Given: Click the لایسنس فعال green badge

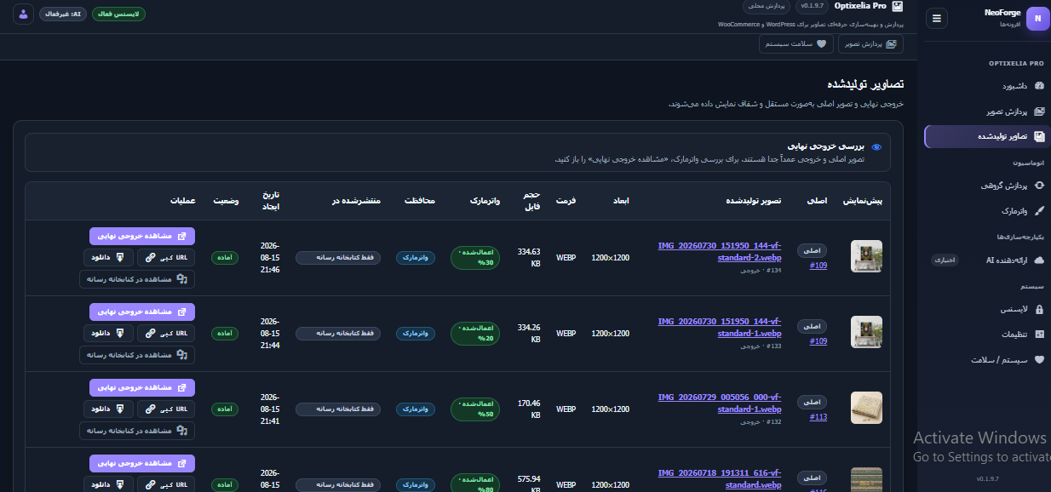Looking at the screenshot, I should point(119,14).
